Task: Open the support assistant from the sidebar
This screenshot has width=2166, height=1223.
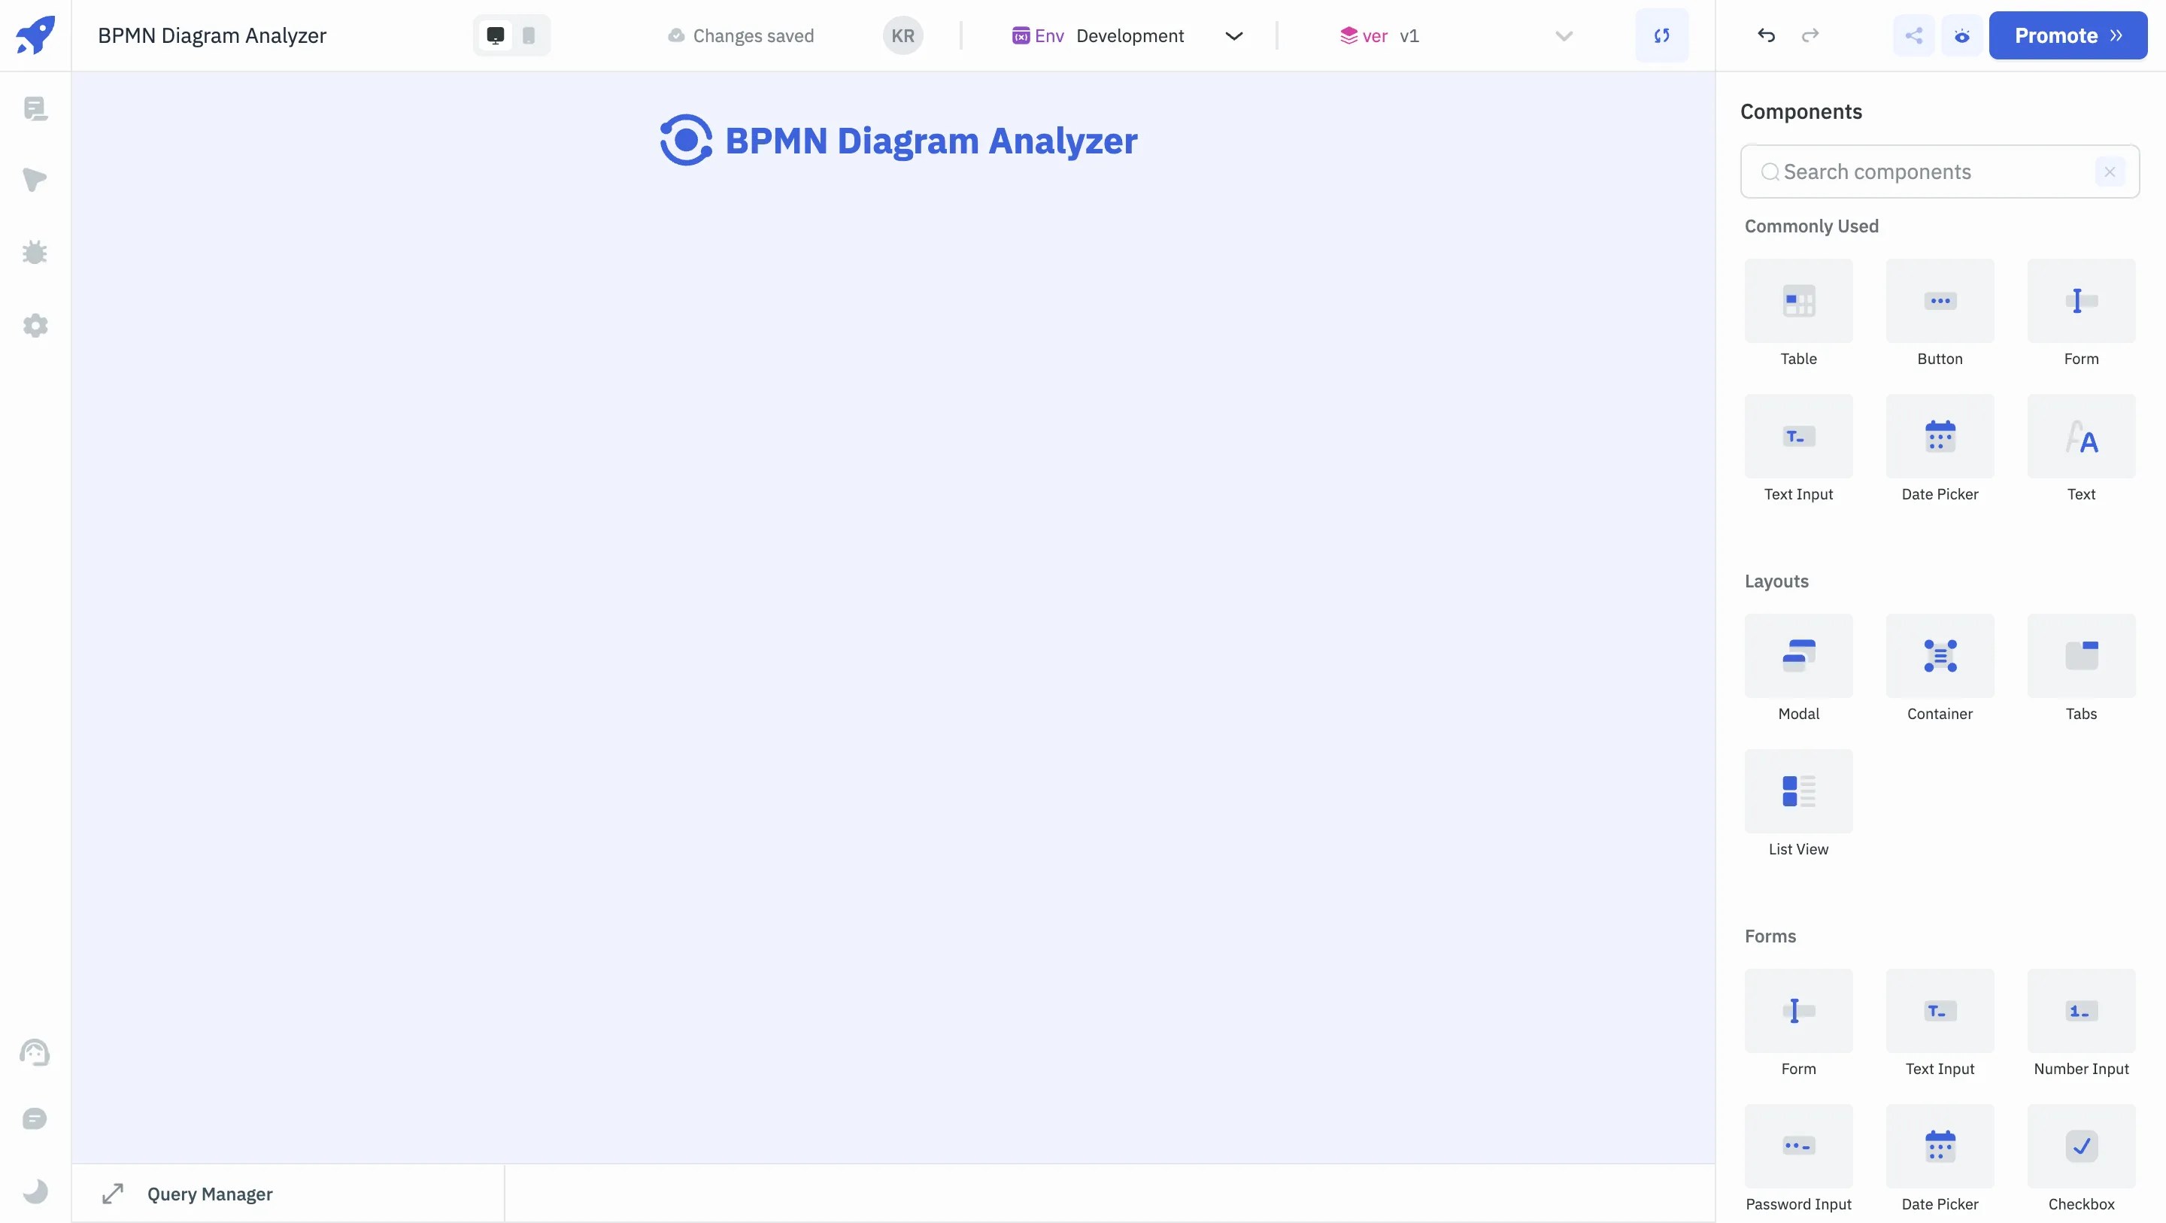Action: (x=35, y=1052)
